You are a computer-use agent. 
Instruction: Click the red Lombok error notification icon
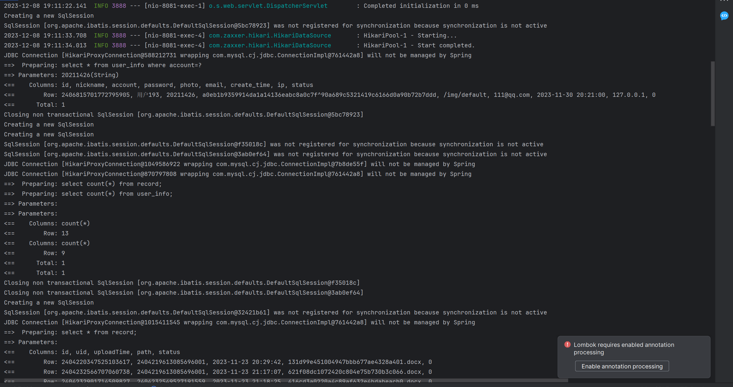pos(567,344)
